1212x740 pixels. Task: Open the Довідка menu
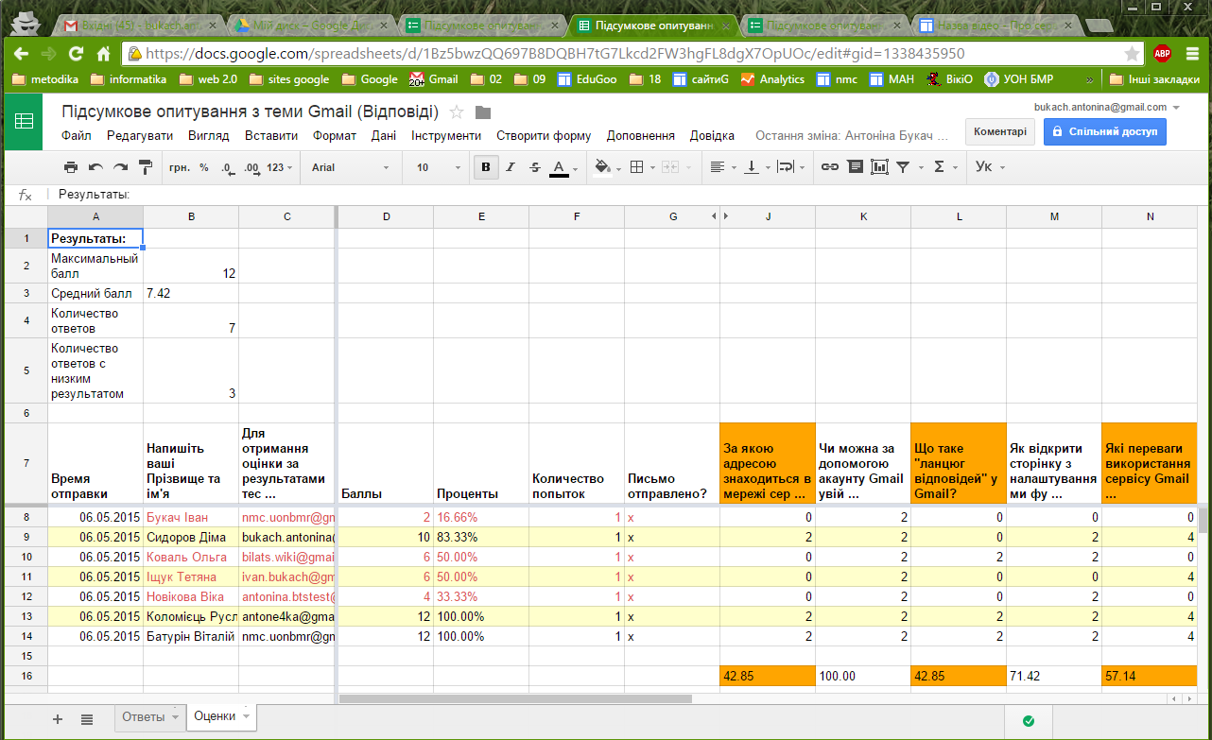[x=712, y=136]
